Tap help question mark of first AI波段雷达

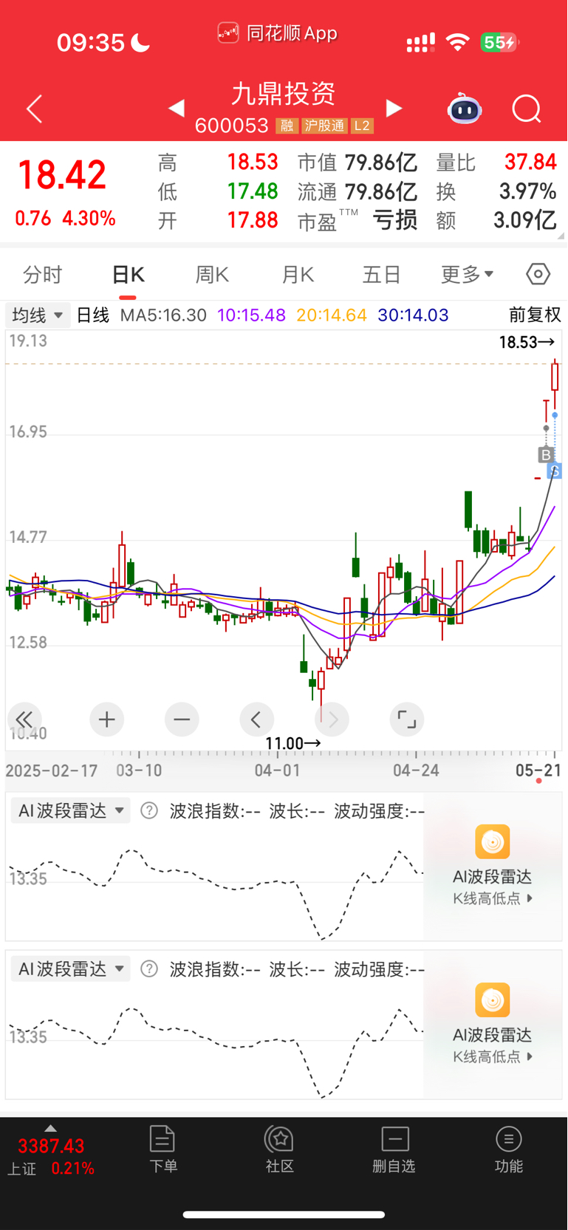[149, 810]
